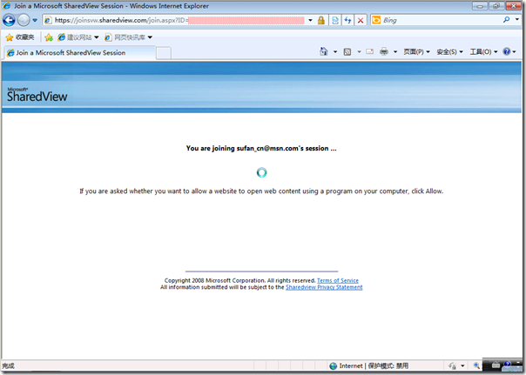Click the security lock icon
526x375 pixels.
pyautogui.click(x=321, y=20)
